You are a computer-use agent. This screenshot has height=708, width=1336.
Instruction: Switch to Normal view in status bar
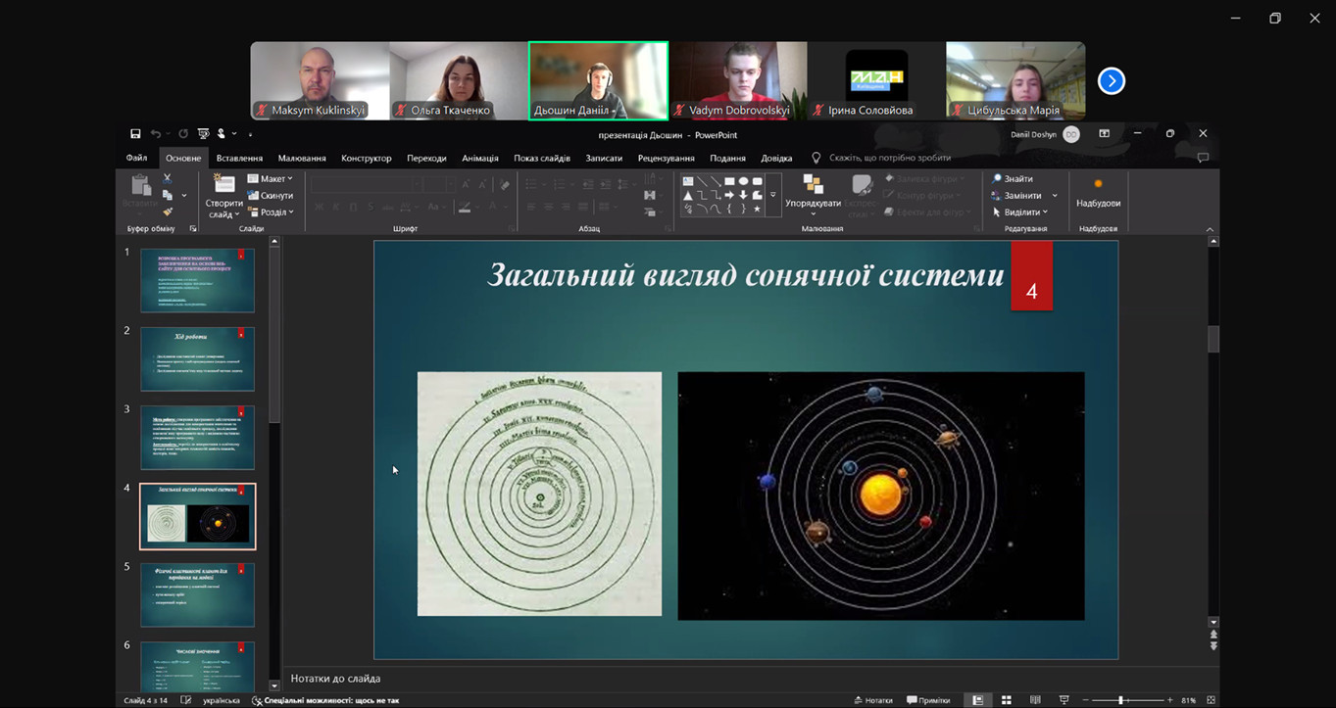click(977, 700)
